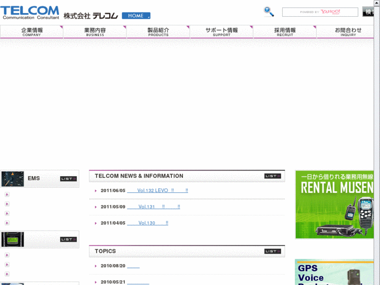
Task: Click arrow bullet beside 2010/08/20
Action: pos(96,266)
